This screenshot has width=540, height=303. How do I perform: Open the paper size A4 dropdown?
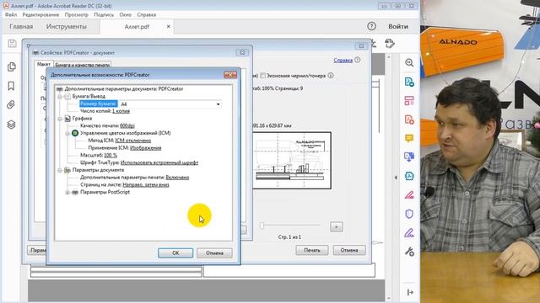pyautogui.click(x=219, y=104)
